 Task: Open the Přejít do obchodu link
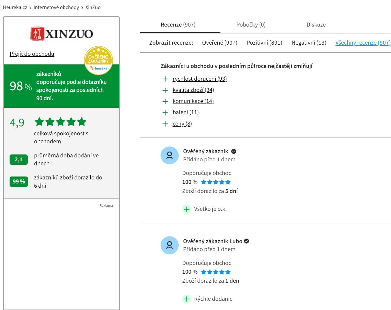pyautogui.click(x=32, y=54)
